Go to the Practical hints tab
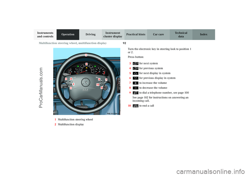Image resolution: width=249 pixels, height=176 pixels. pos(136,35)
